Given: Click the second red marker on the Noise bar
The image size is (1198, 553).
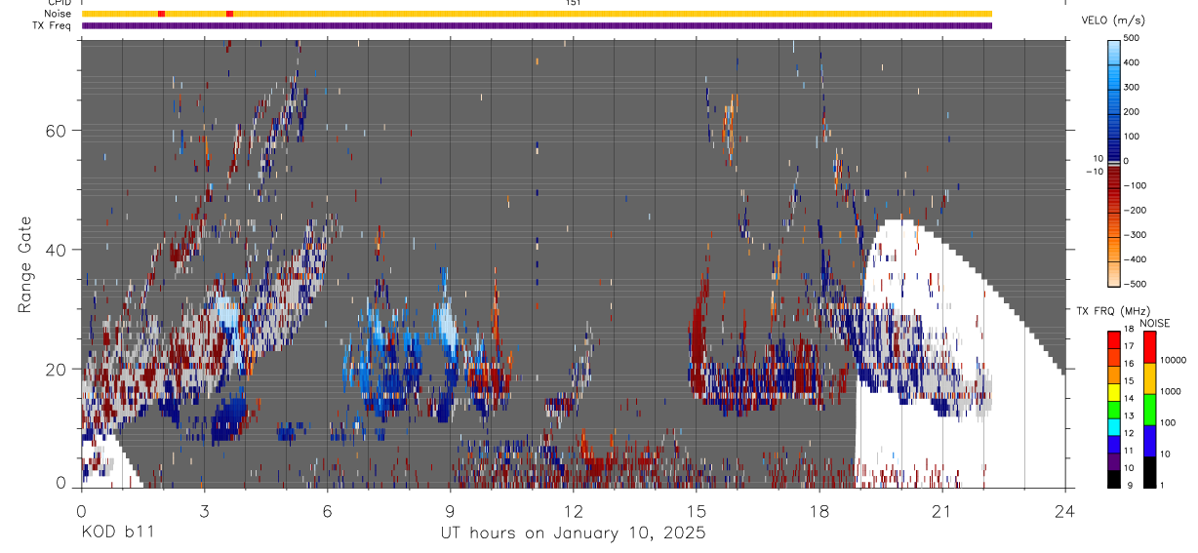Looking at the screenshot, I should coord(229,14).
